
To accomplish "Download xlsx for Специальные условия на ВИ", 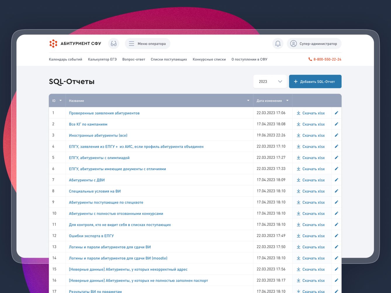I will click(311, 191).
